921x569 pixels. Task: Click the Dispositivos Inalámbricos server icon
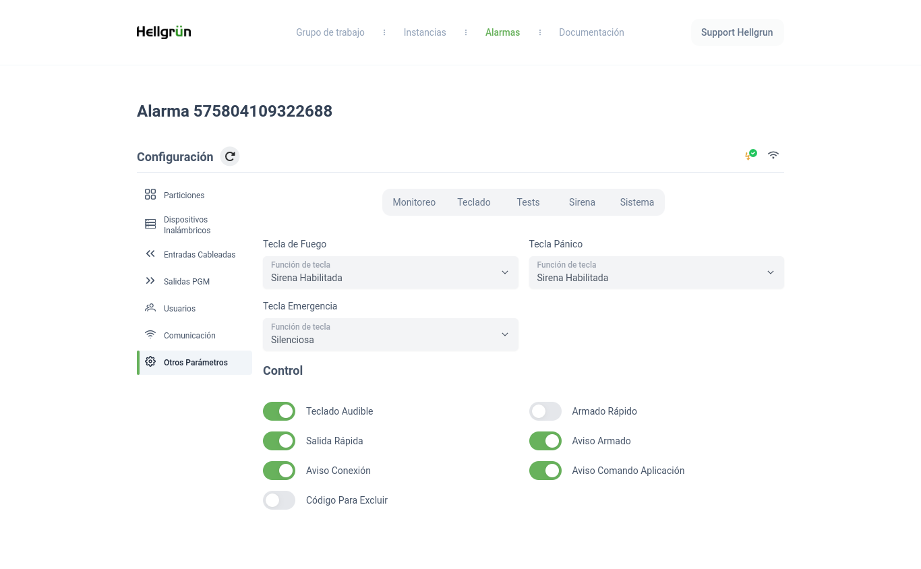[150, 224]
